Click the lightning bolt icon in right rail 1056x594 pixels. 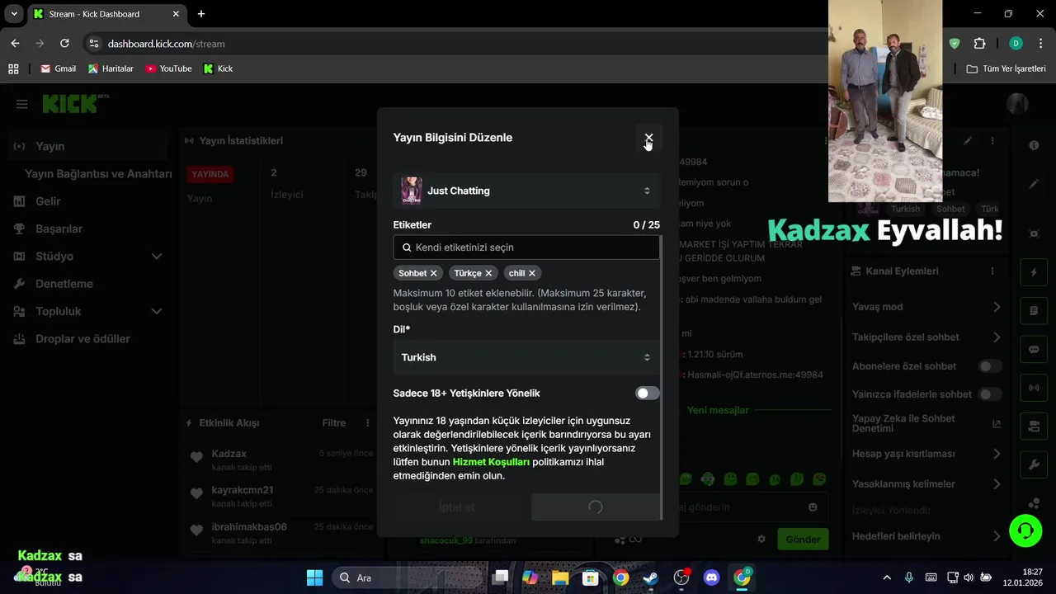[x=1034, y=272]
